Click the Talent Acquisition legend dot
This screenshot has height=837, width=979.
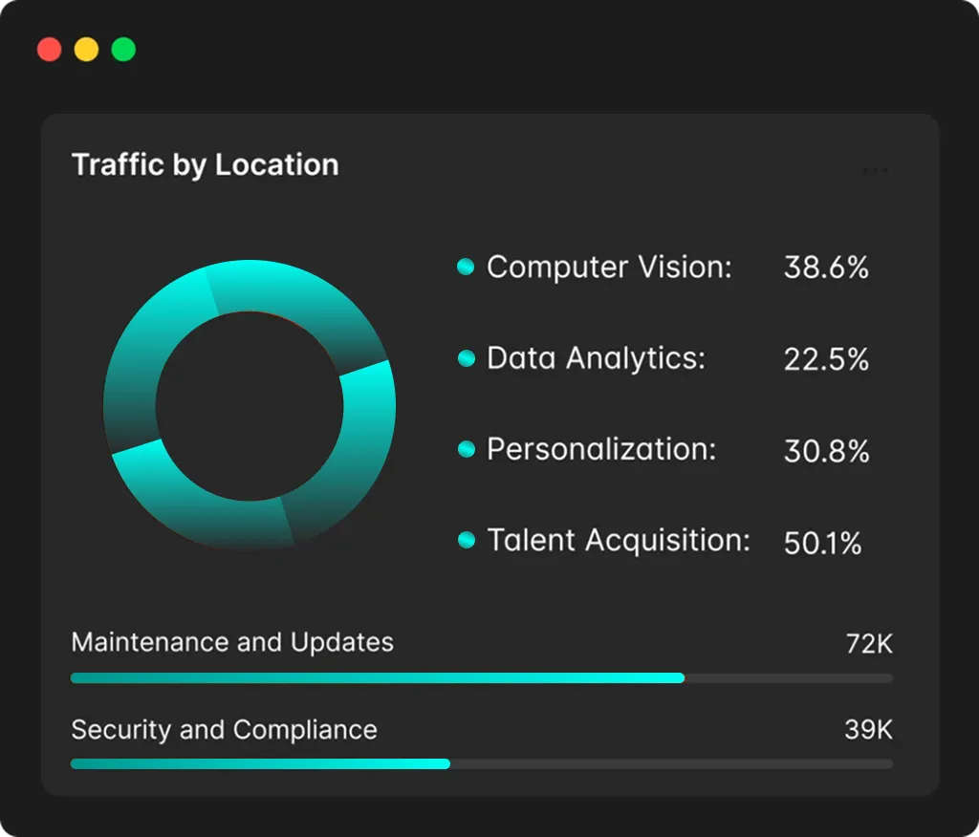click(x=466, y=540)
